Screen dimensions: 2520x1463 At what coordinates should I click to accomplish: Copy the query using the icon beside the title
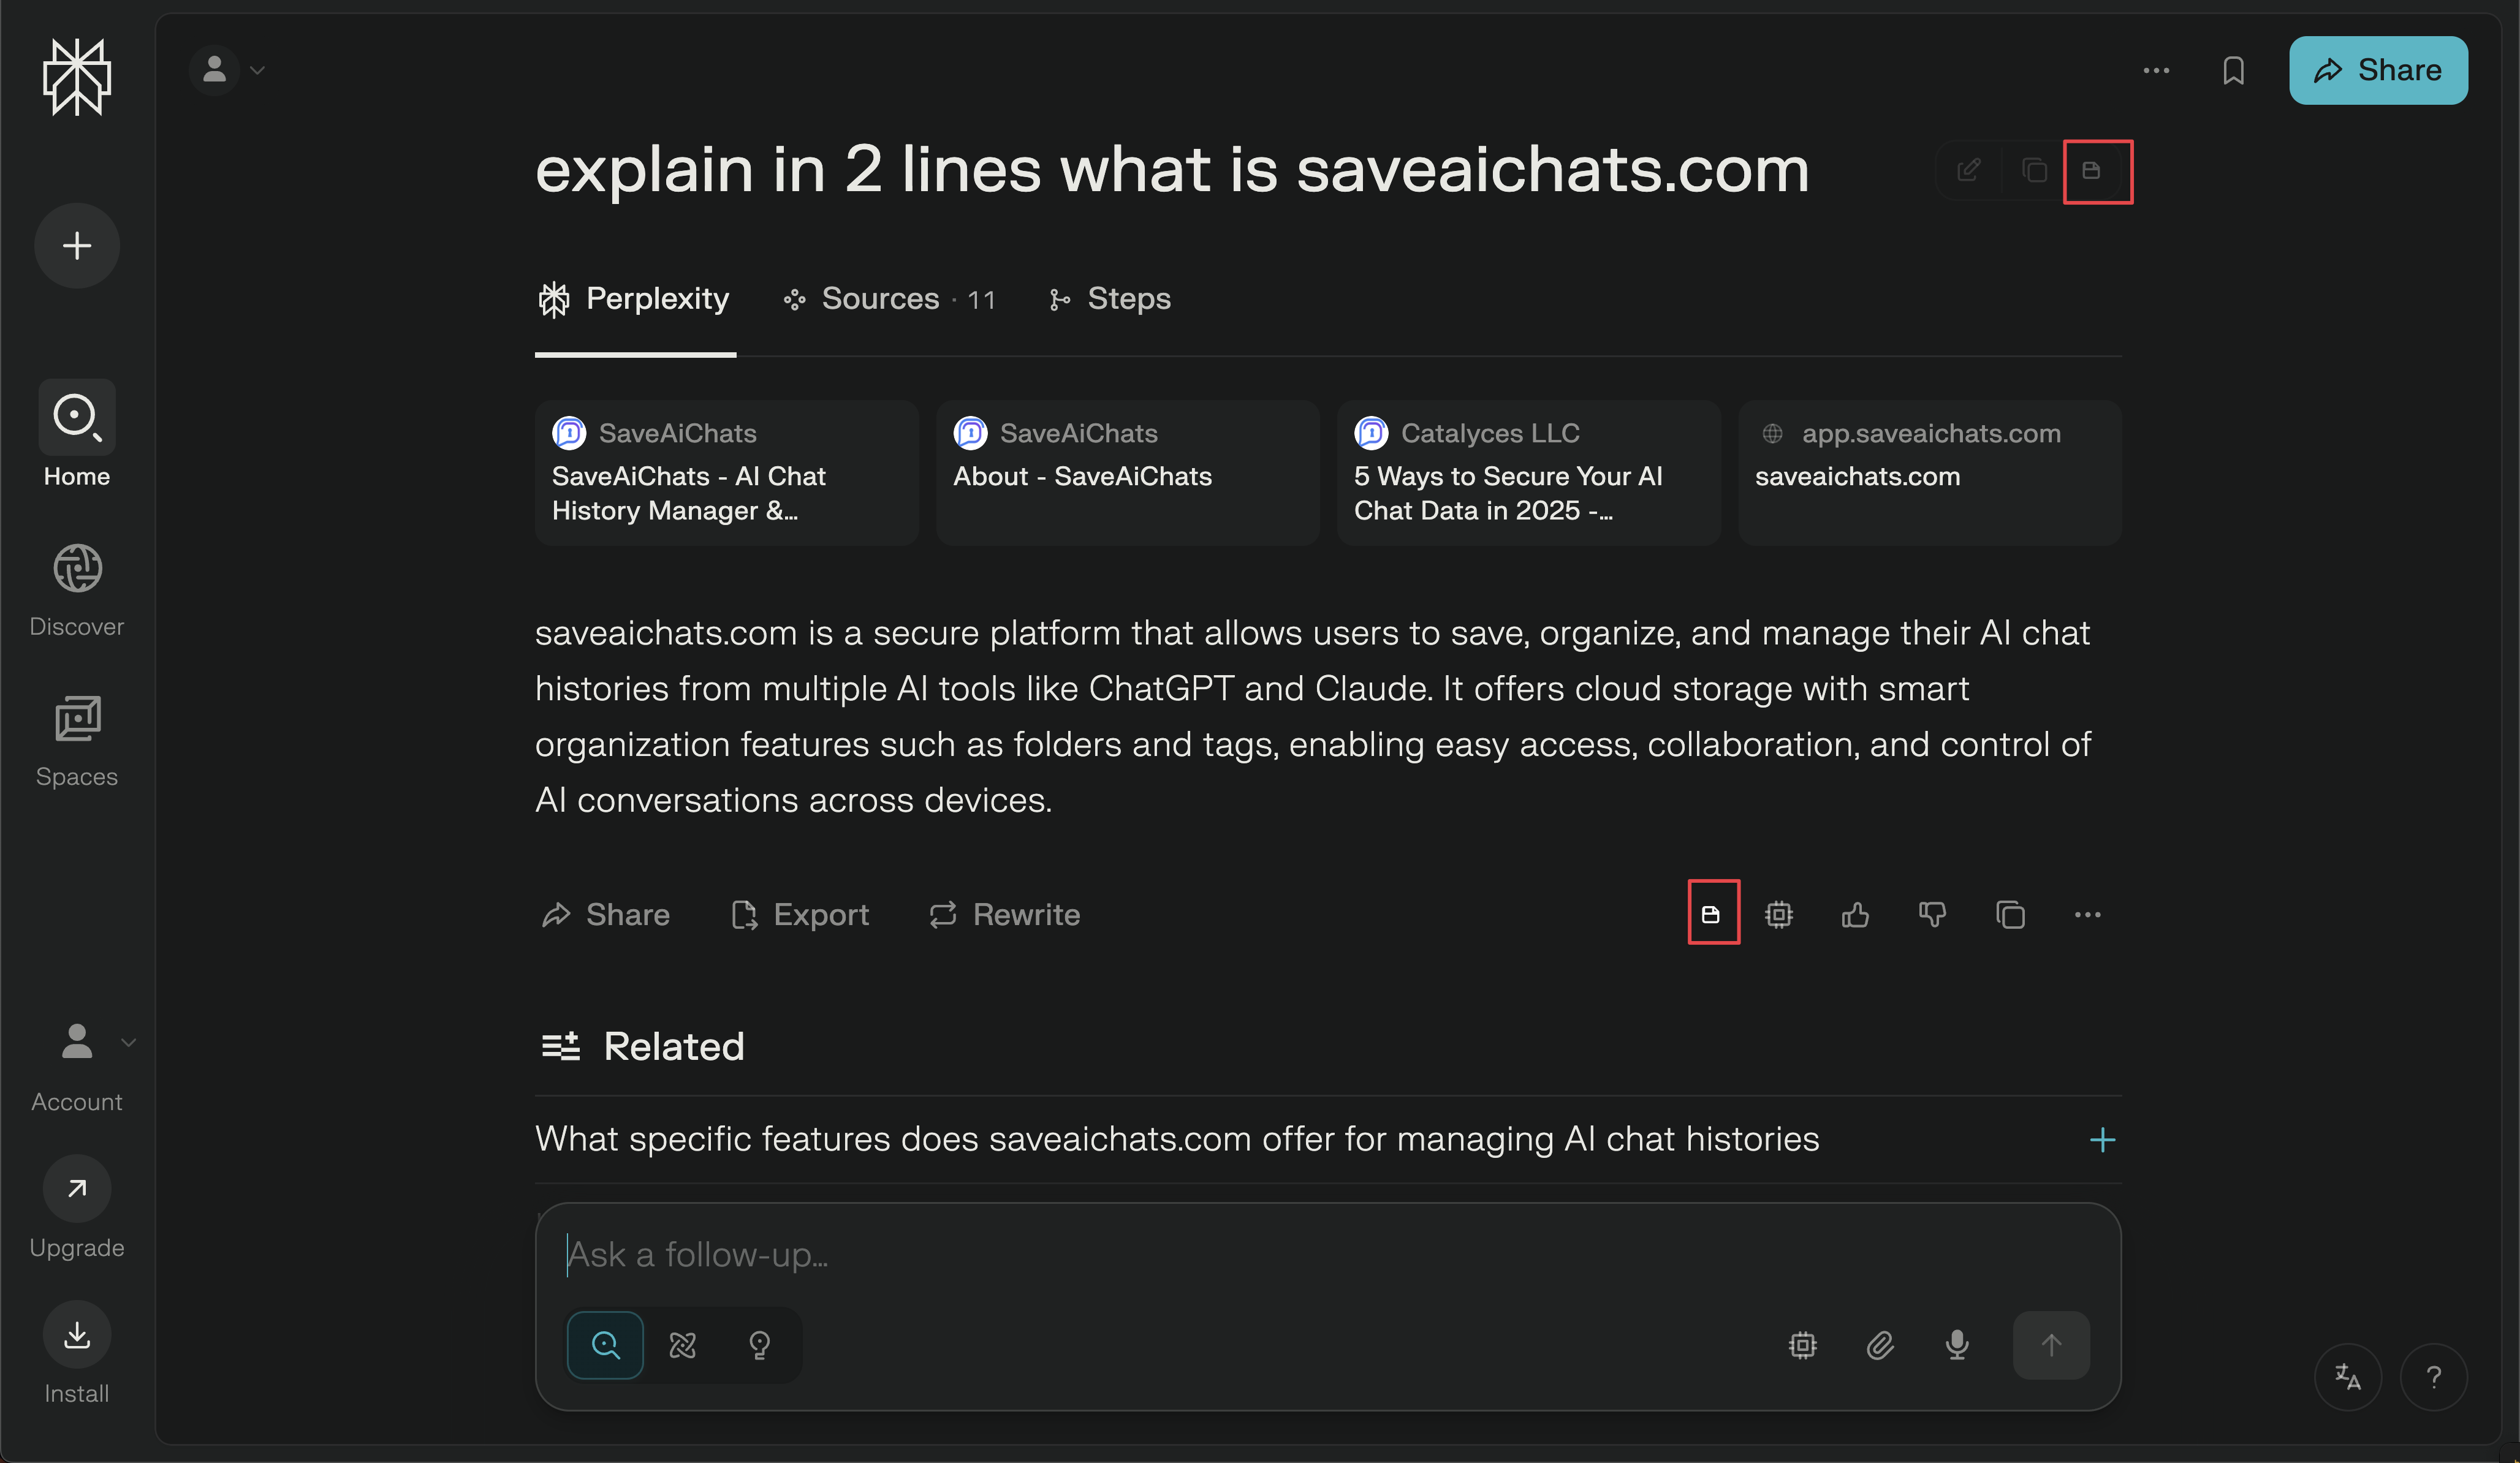pyautogui.click(x=2034, y=170)
